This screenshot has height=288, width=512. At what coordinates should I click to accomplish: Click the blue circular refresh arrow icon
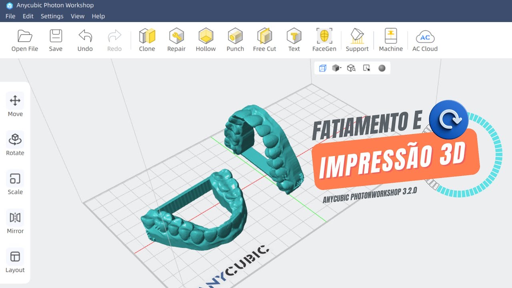coord(449,120)
